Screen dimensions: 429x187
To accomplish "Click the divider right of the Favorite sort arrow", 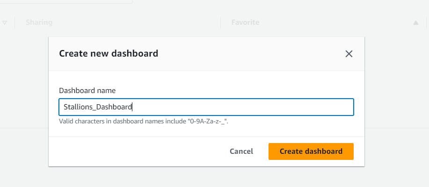I will [427, 23].
